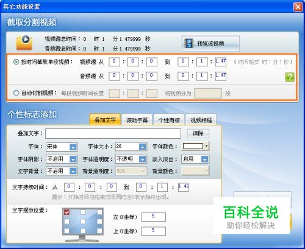Click audio source start minute field
The image size is (305, 249).
(133, 76)
